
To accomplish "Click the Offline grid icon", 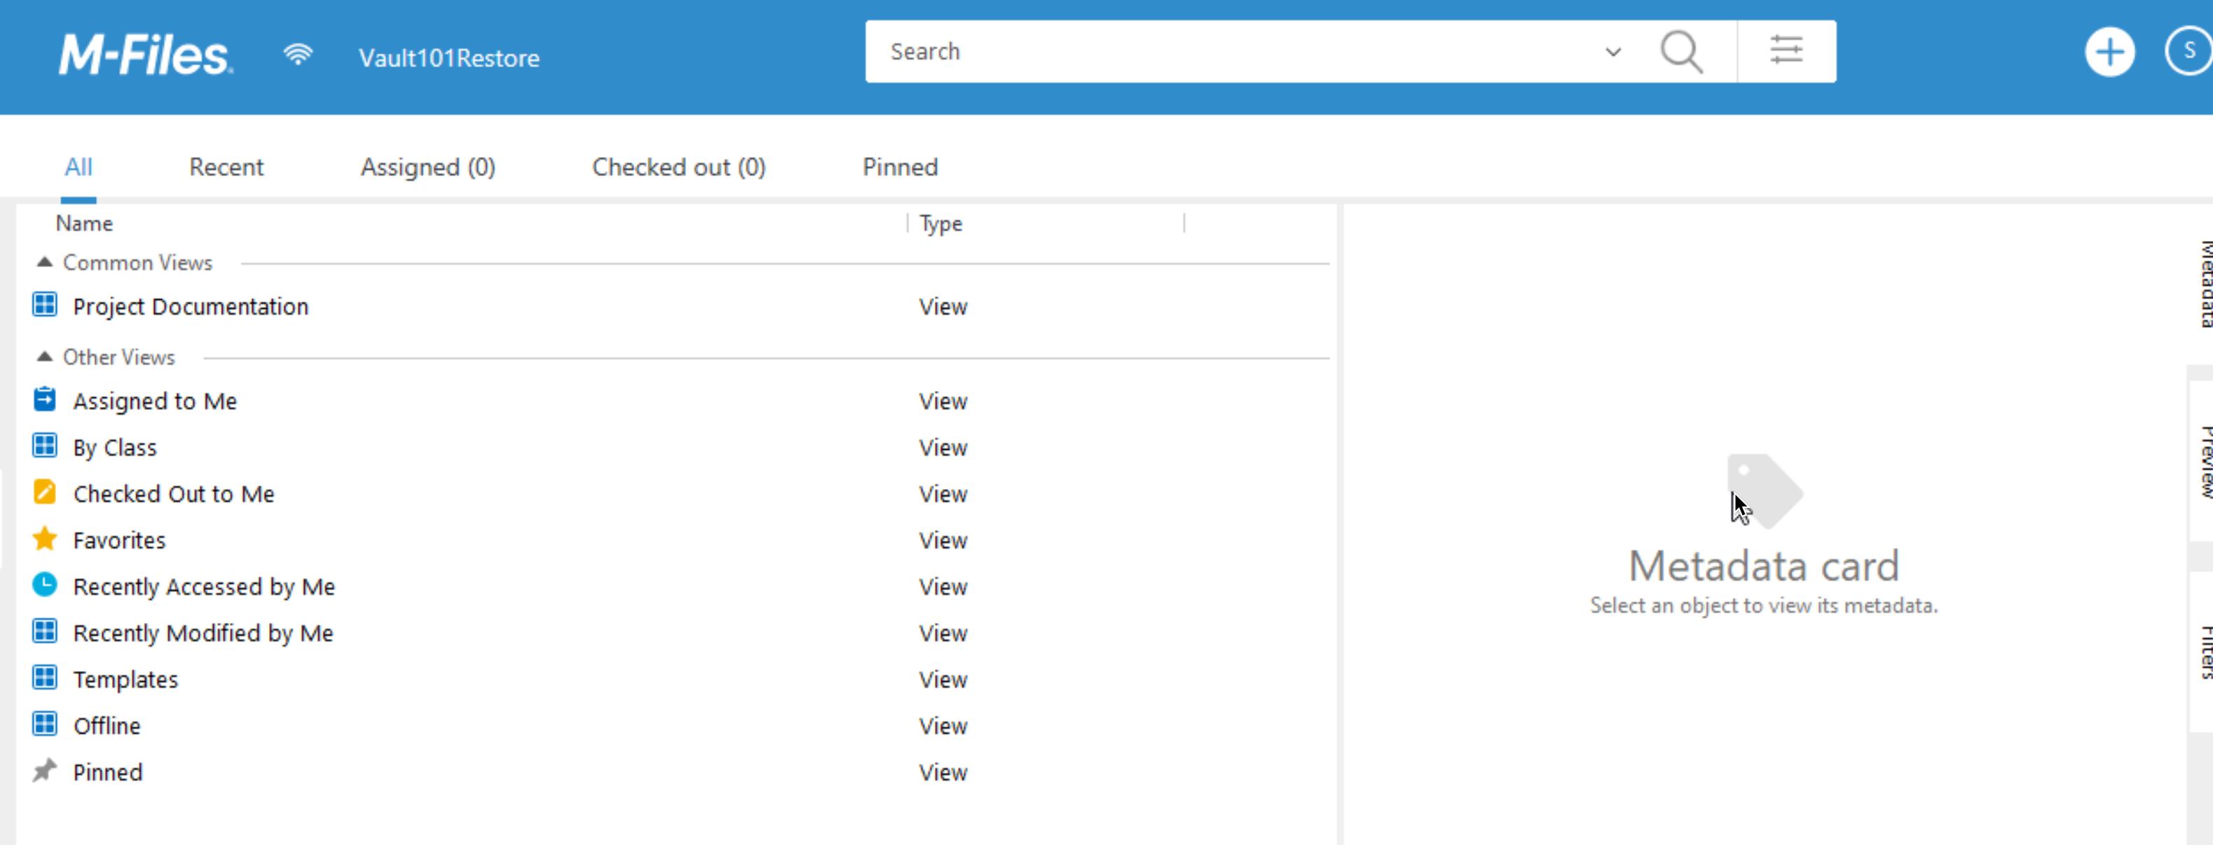I will pyautogui.click(x=45, y=724).
